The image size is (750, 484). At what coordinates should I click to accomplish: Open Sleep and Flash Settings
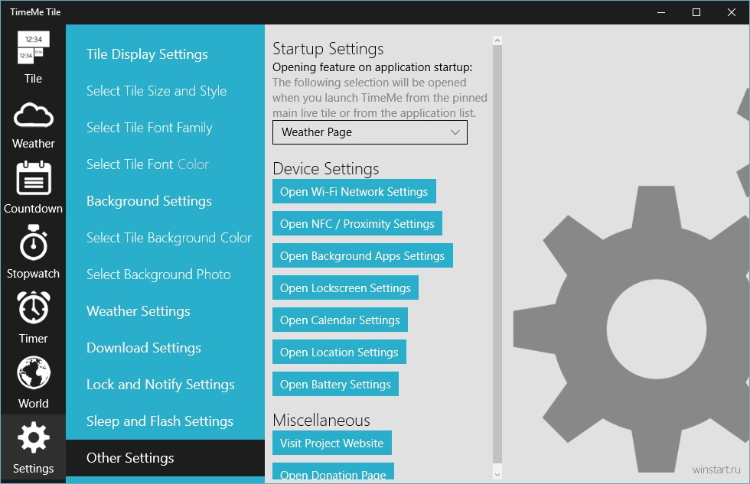tap(160, 421)
